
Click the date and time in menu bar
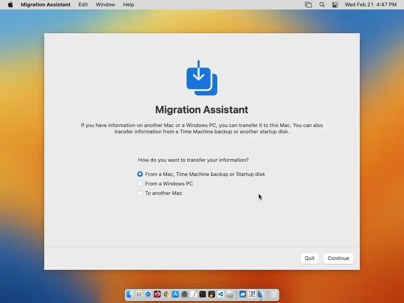tap(370, 5)
